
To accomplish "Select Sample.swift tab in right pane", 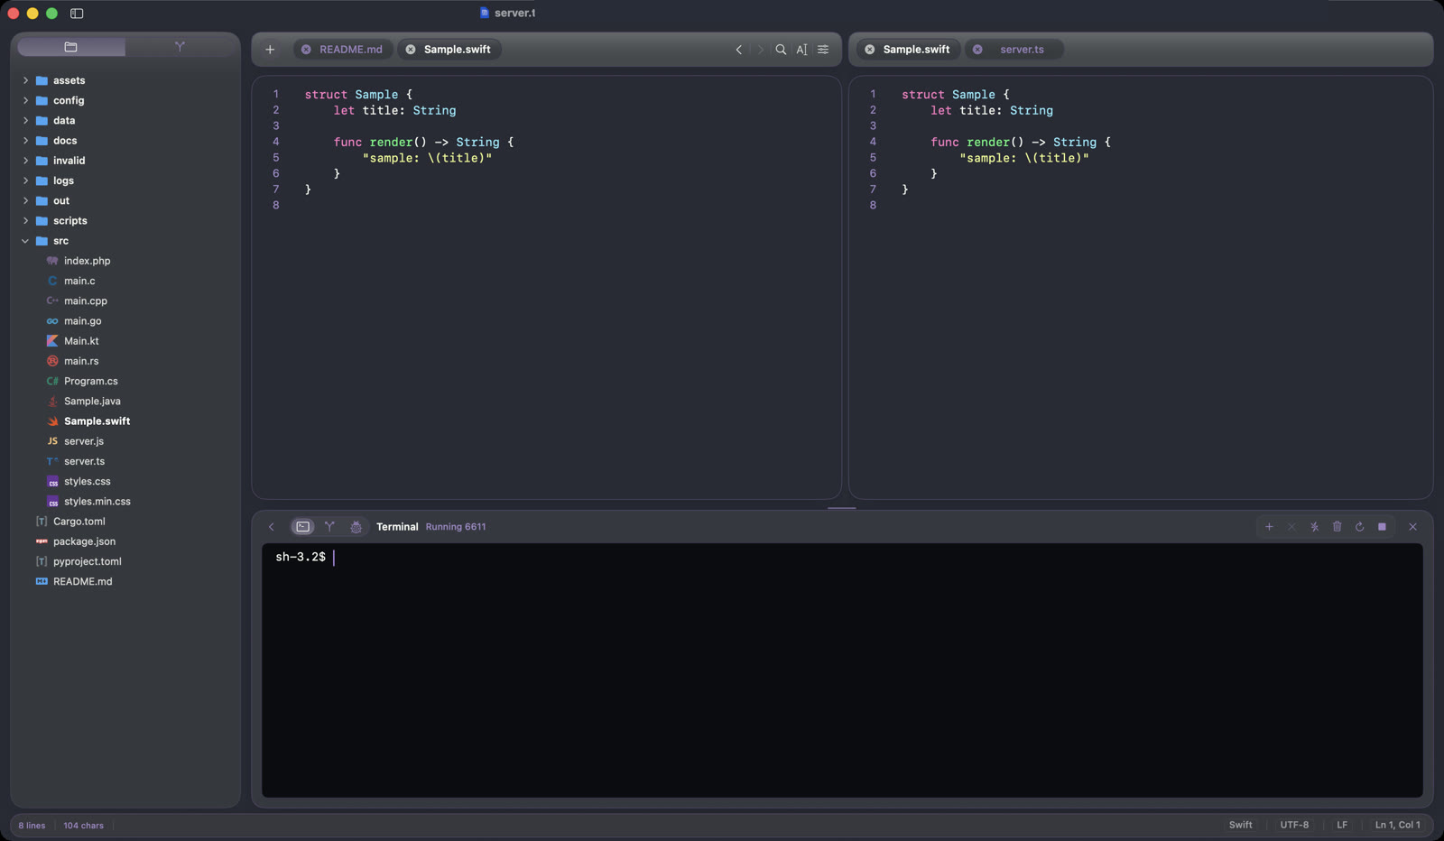I will tap(908, 50).
